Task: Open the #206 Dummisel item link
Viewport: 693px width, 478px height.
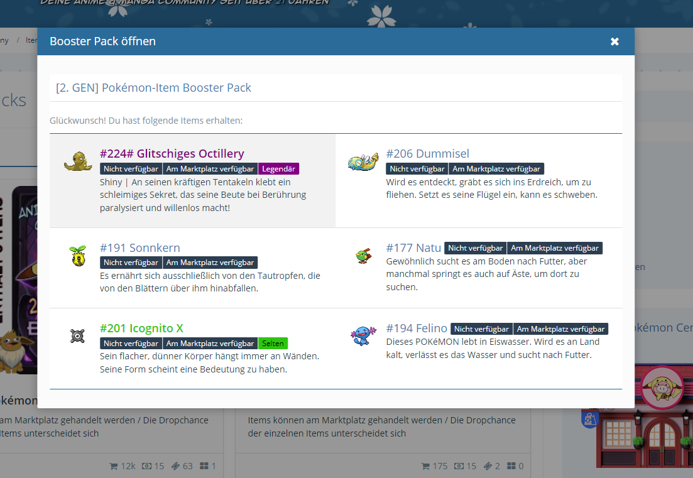Action: (x=427, y=154)
